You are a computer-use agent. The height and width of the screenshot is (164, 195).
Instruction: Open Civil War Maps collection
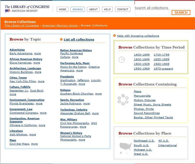(19, 144)
